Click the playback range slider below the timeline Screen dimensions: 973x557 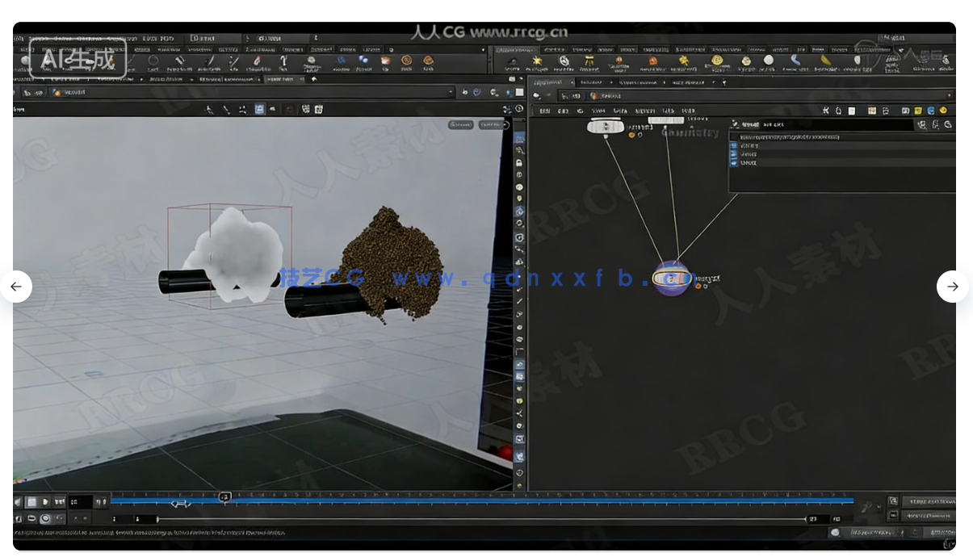(481, 519)
